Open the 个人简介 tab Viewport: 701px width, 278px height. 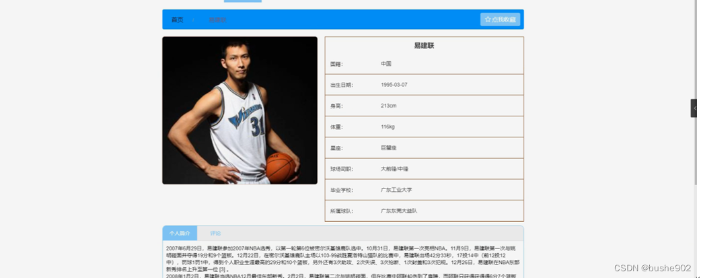point(180,233)
